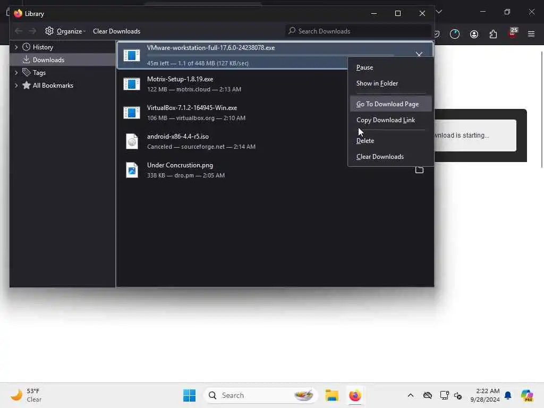Click the VMware-workstation file icon
544x408 pixels.
coord(132,55)
